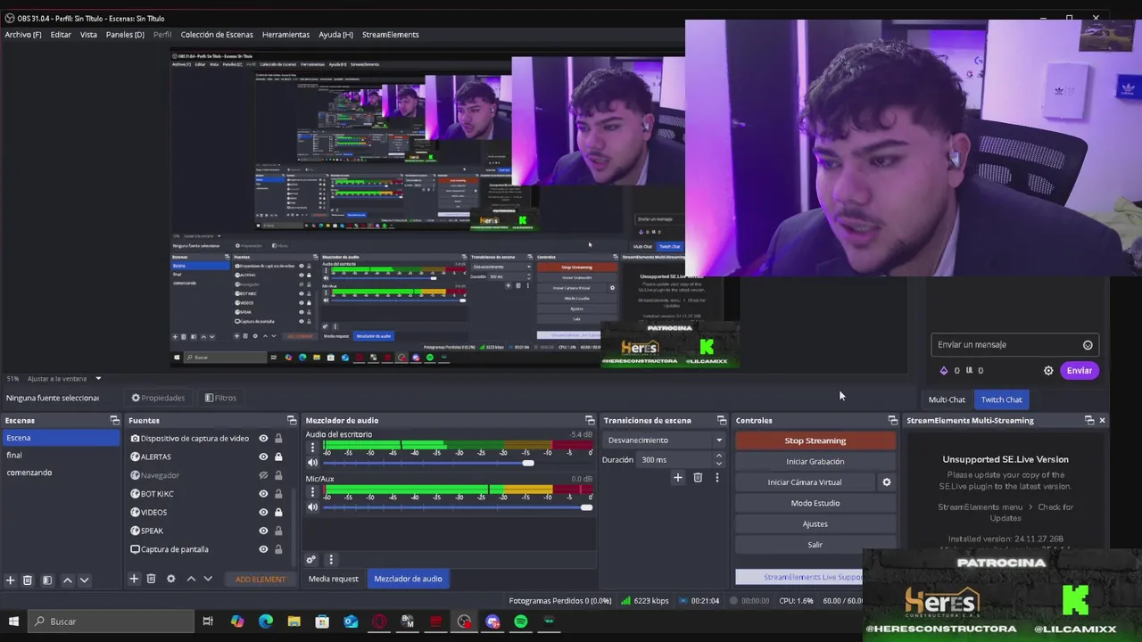Viewport: 1142px width, 642px height.
Task: Move scene up with arrow in Escenas
Action: click(67, 580)
